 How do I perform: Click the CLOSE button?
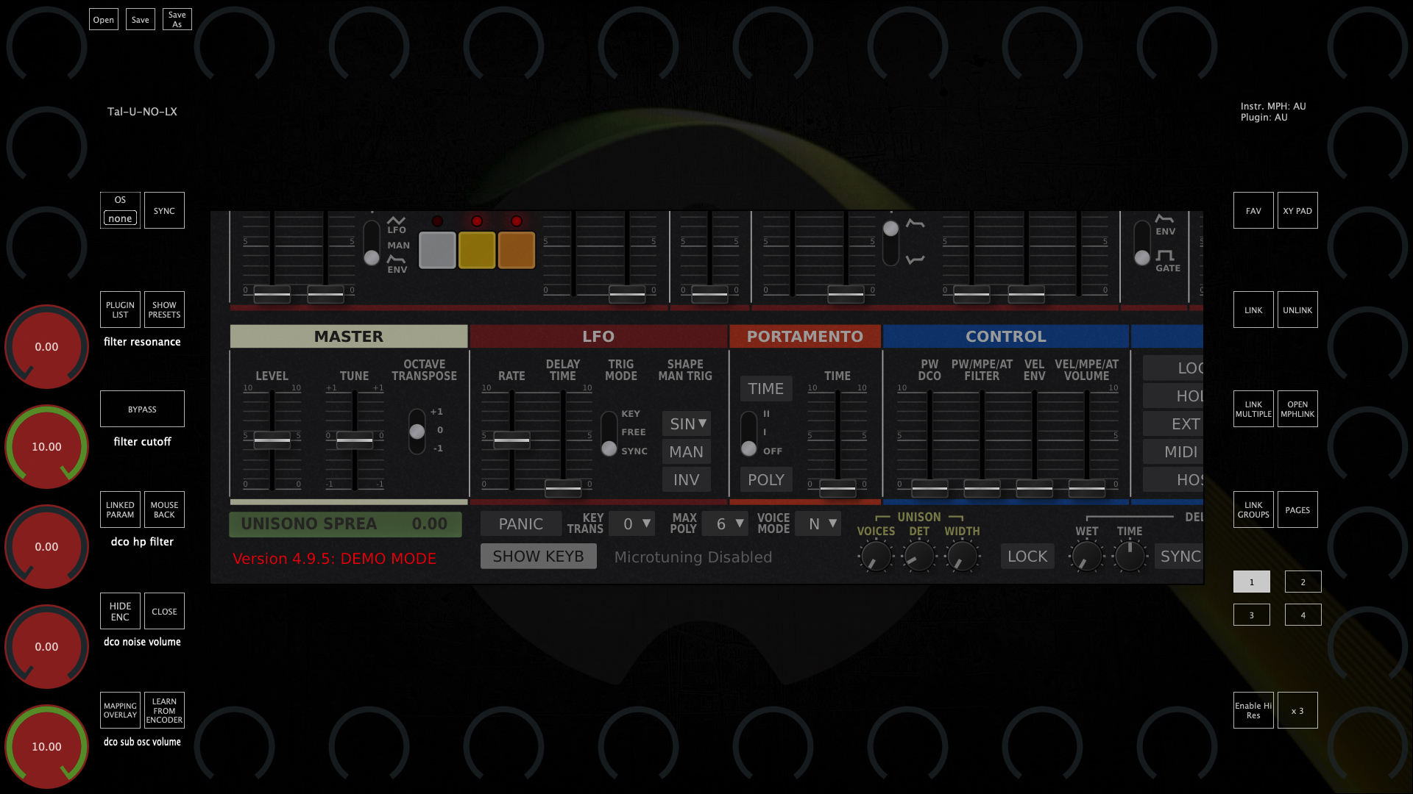[164, 612]
